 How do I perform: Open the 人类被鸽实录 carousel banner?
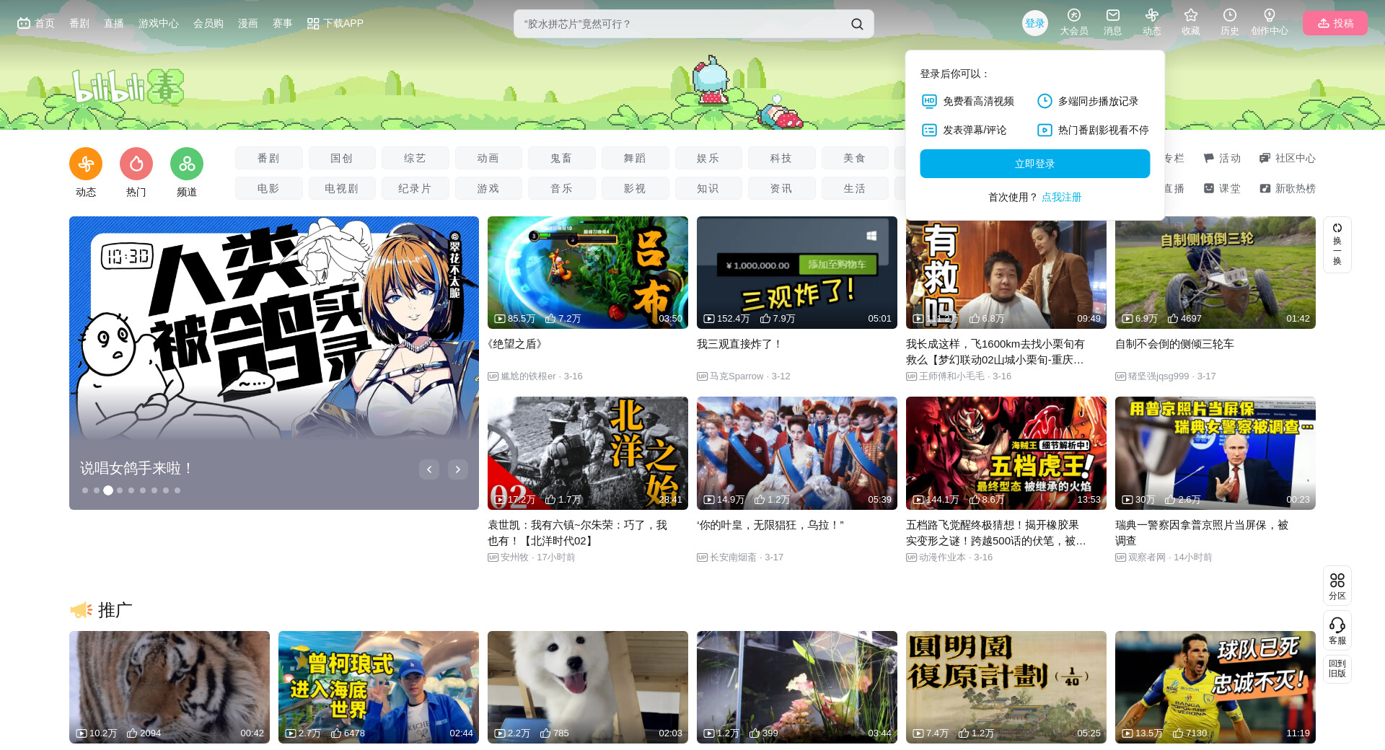coord(274,363)
